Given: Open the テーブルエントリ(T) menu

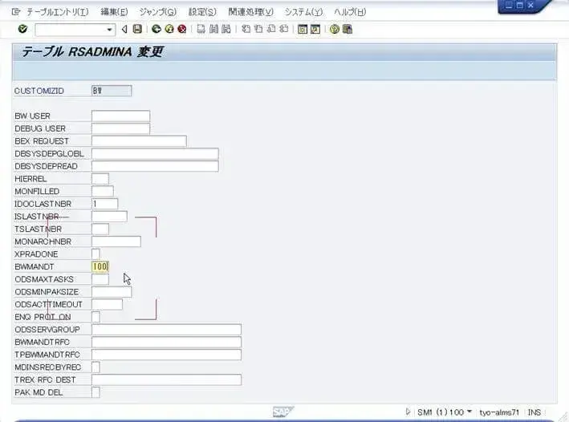Looking at the screenshot, I should [57, 12].
